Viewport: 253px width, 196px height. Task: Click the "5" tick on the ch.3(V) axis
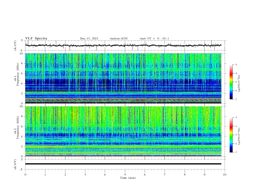point(22,159)
